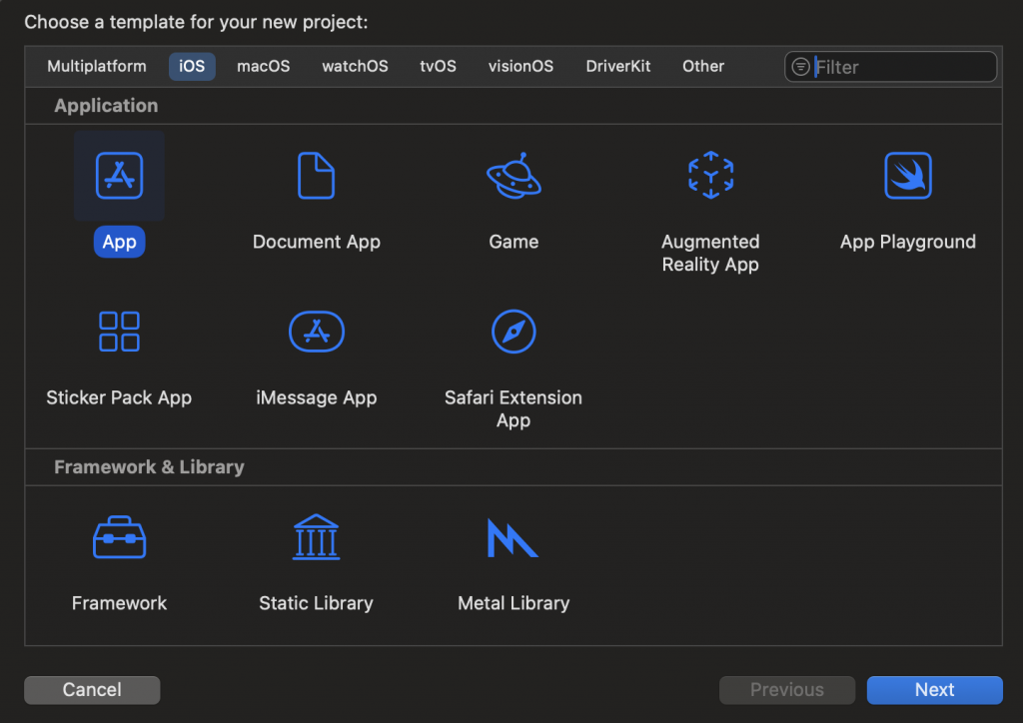This screenshot has width=1023, height=723.
Task: Click the iMessage App label
Action: tap(317, 397)
